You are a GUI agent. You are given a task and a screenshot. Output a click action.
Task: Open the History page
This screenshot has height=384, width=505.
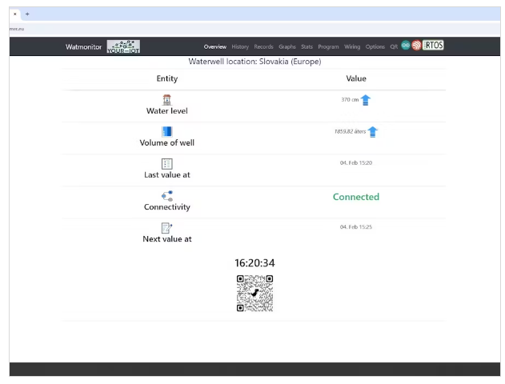point(240,47)
